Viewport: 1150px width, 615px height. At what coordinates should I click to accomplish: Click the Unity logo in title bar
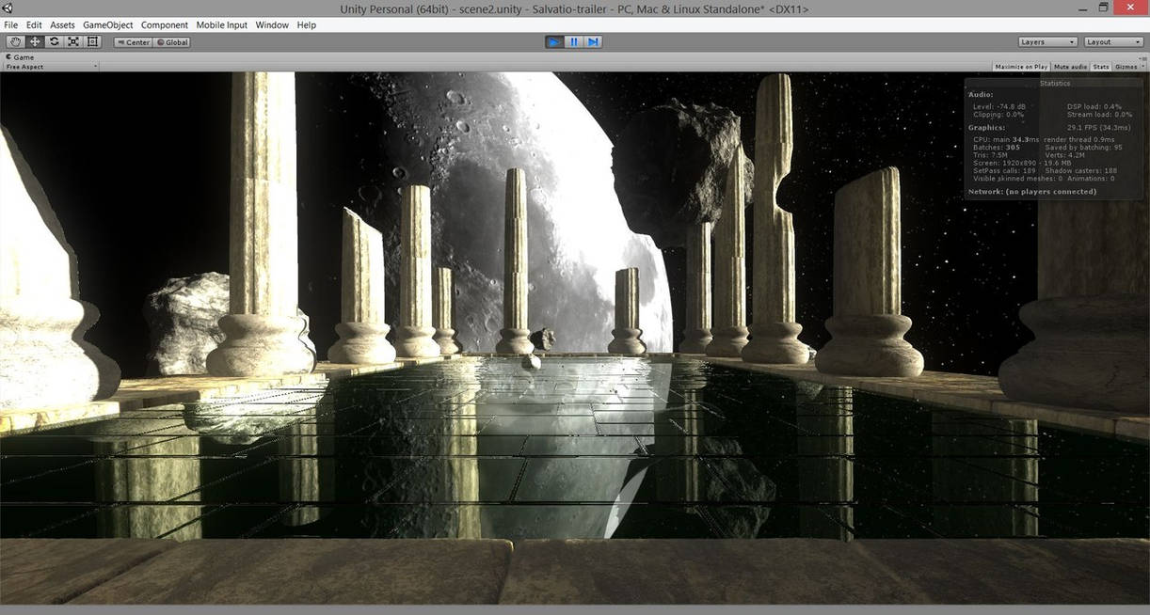click(8, 8)
